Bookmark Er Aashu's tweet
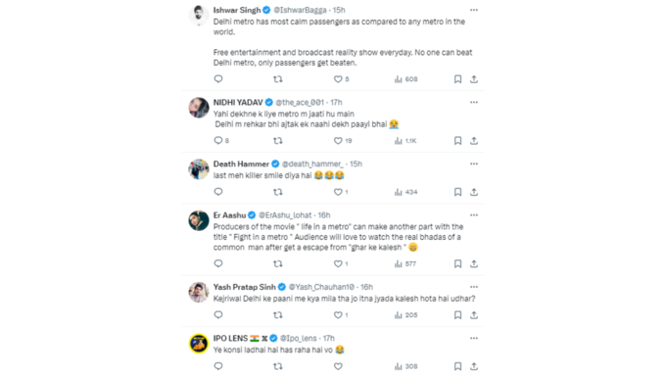 tap(457, 263)
